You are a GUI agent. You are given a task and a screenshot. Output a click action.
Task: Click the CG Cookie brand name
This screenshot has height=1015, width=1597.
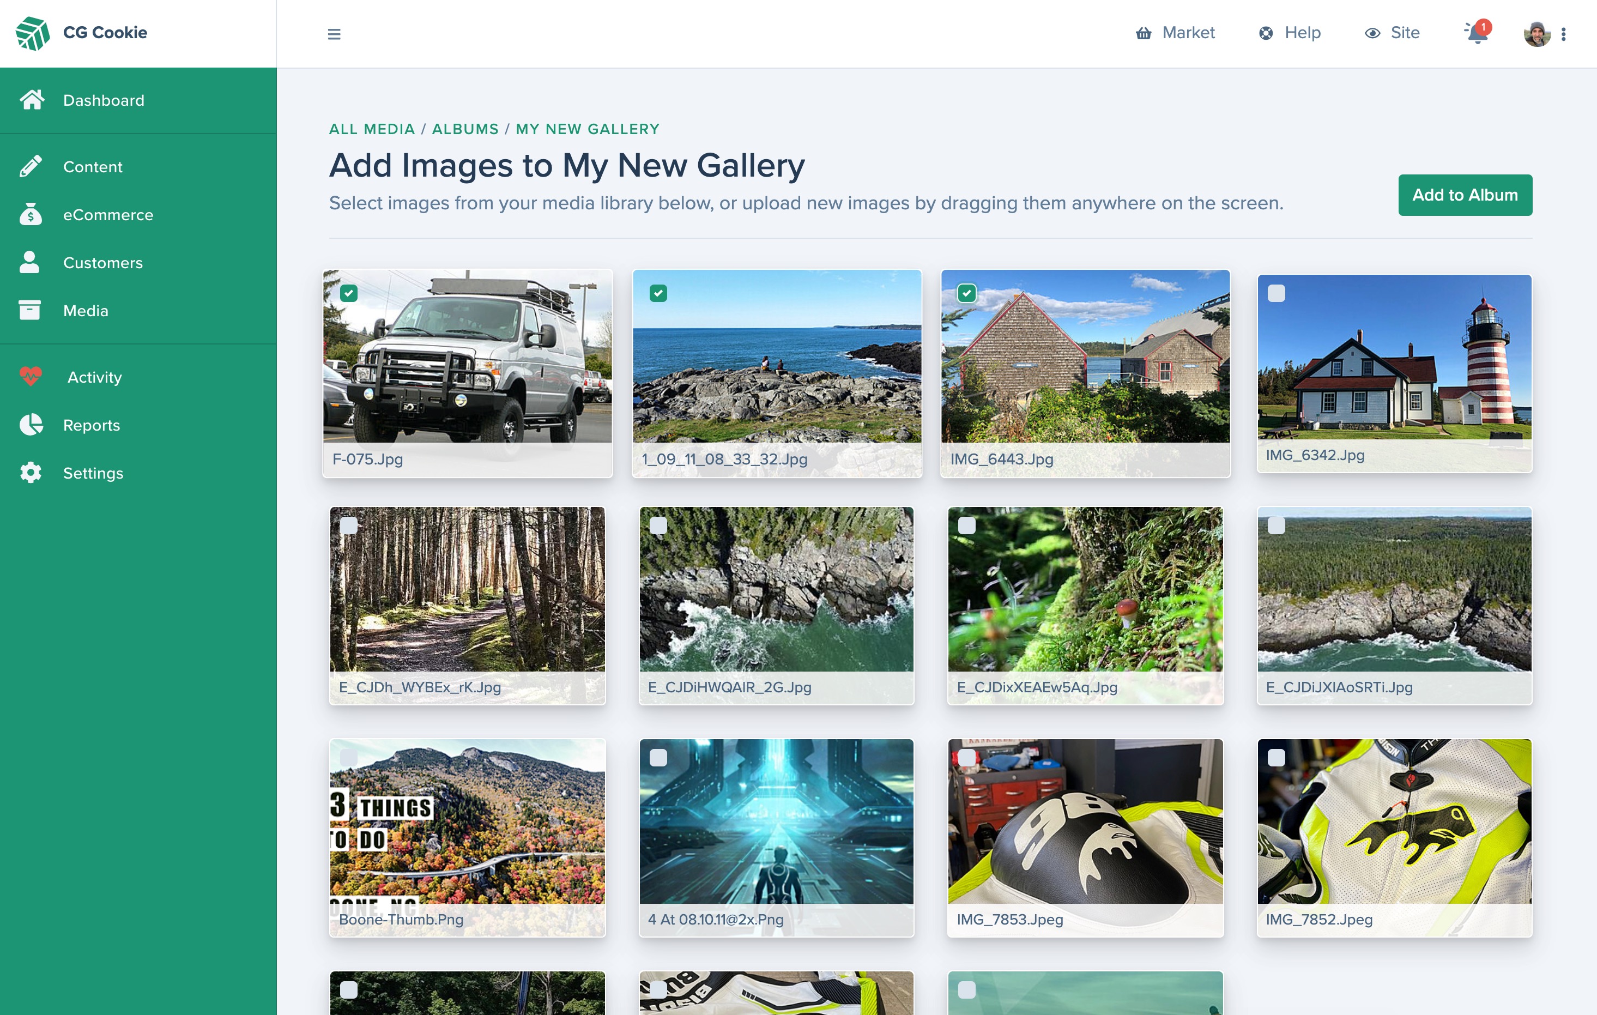[105, 33]
